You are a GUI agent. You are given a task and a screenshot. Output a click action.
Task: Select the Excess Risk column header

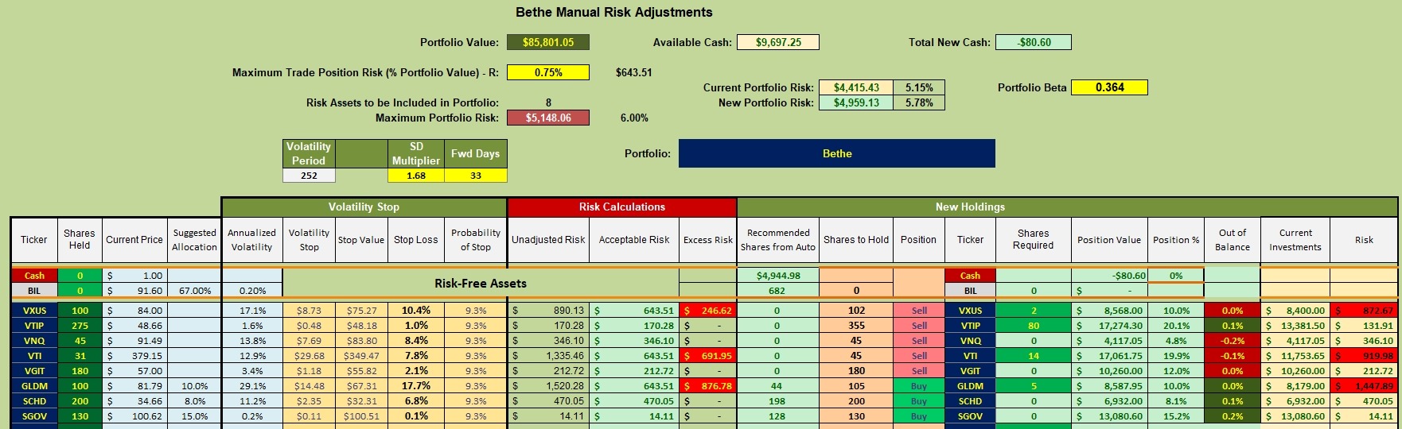[707, 239]
